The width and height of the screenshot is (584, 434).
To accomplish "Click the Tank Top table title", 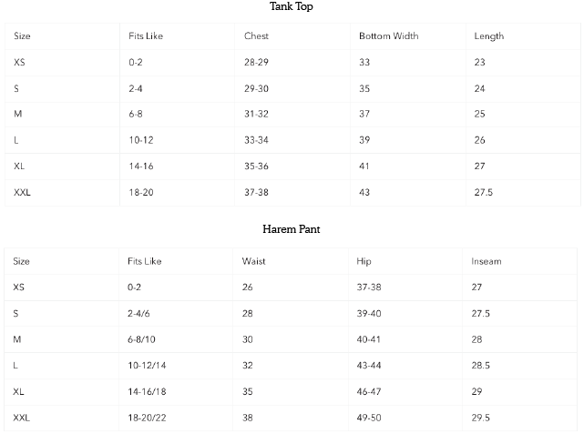I will point(292,7).
